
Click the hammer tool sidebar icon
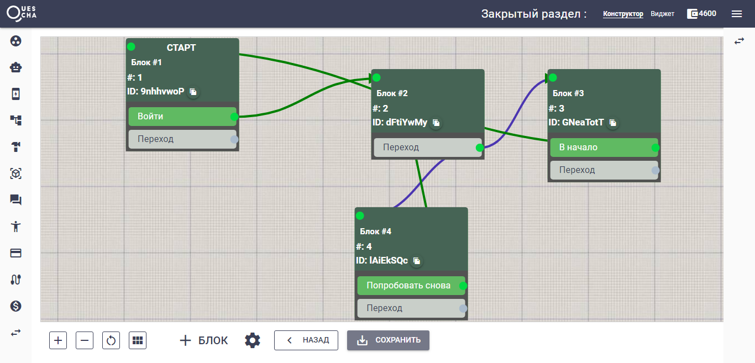tap(15, 147)
